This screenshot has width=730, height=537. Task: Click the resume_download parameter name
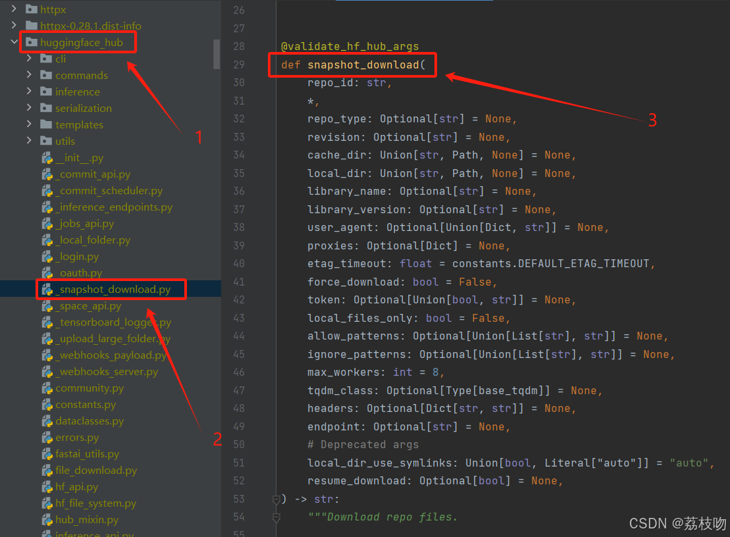coord(357,480)
